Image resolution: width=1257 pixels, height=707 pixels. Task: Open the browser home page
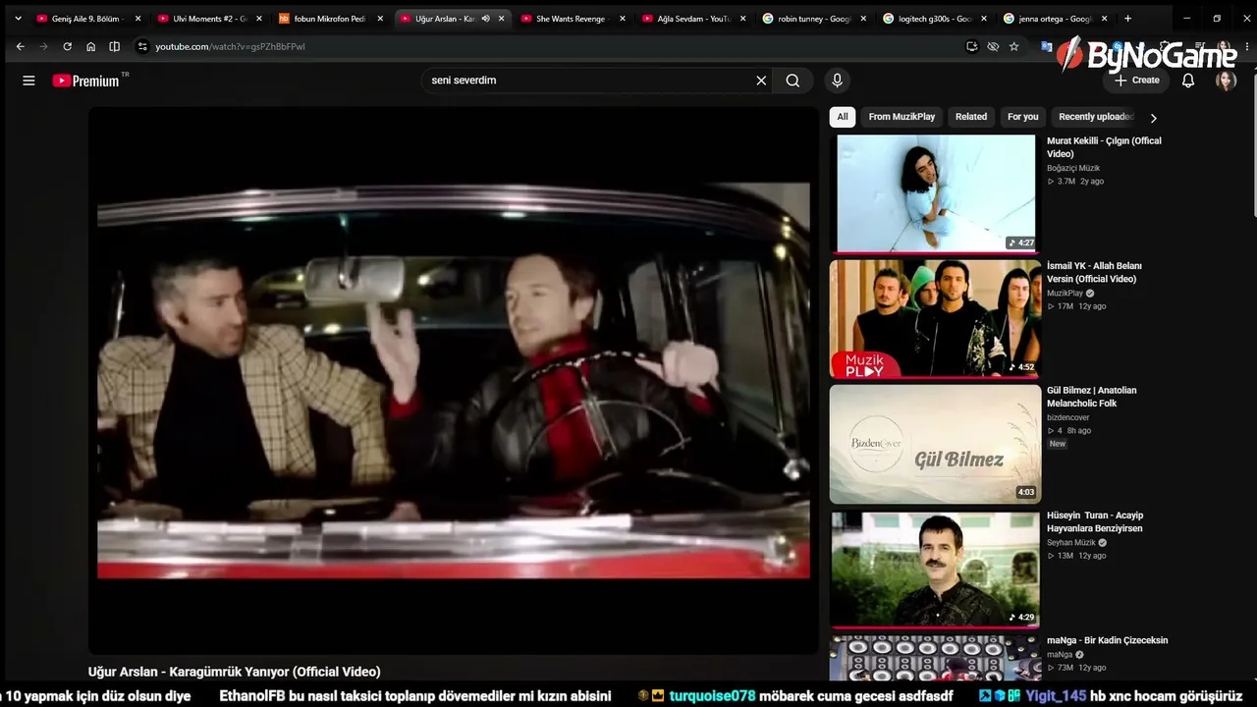pyautogui.click(x=90, y=46)
